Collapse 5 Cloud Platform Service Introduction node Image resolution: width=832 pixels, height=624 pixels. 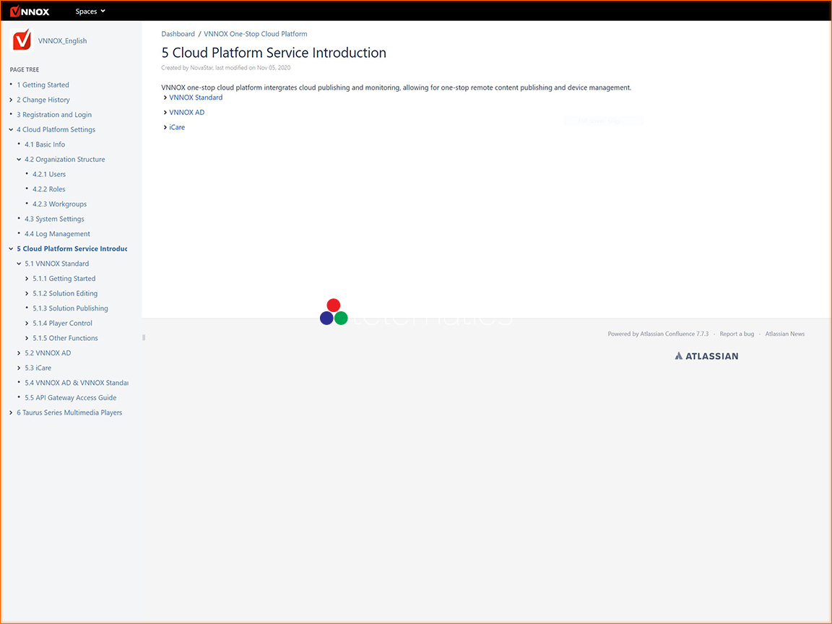click(x=11, y=248)
